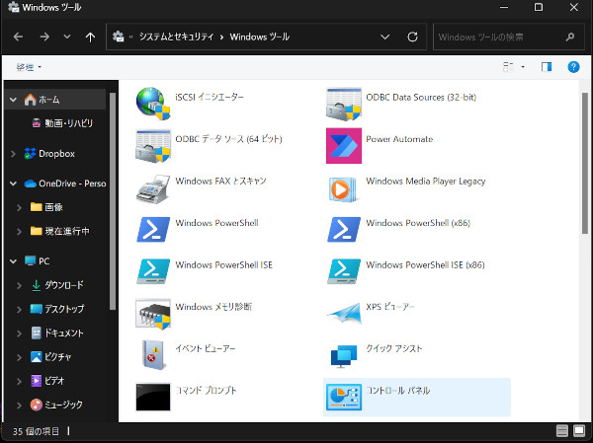Go forward with the right arrow
This screenshot has width=593, height=443.
[44, 37]
